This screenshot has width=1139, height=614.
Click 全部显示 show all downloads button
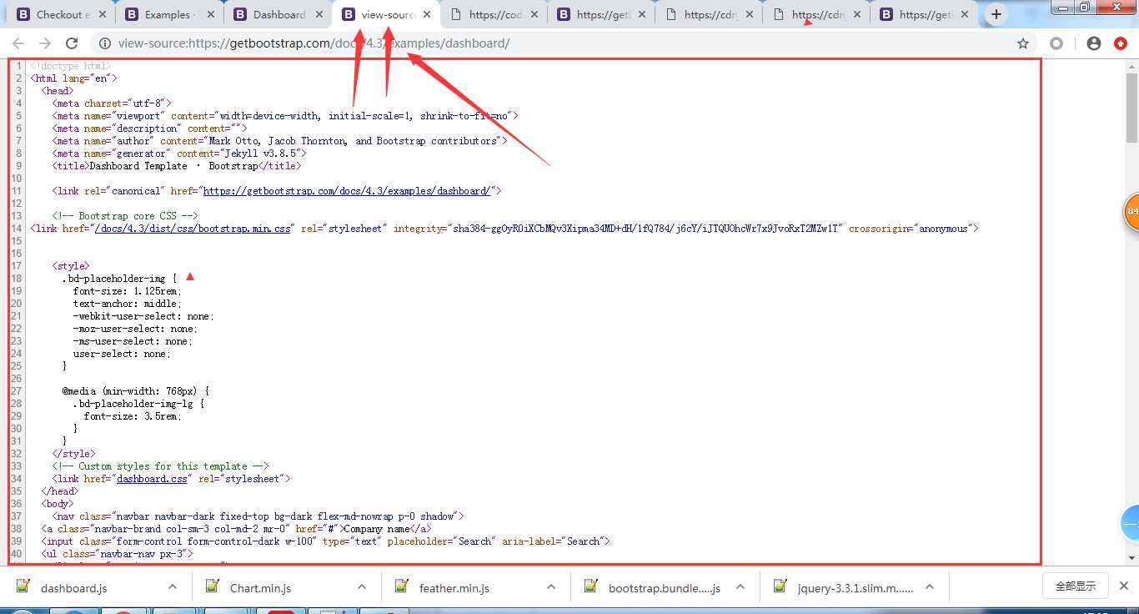coord(1075,586)
